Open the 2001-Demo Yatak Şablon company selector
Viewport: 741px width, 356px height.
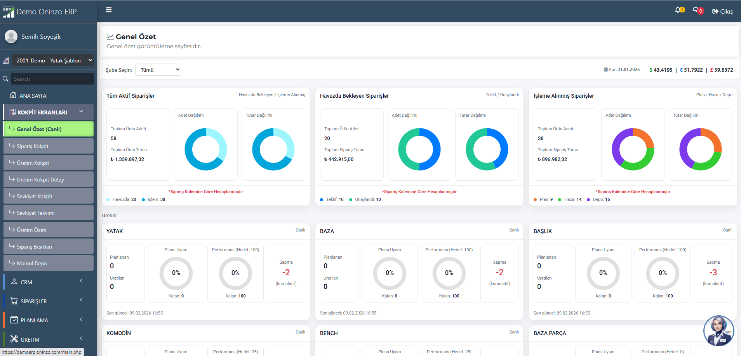[53, 60]
